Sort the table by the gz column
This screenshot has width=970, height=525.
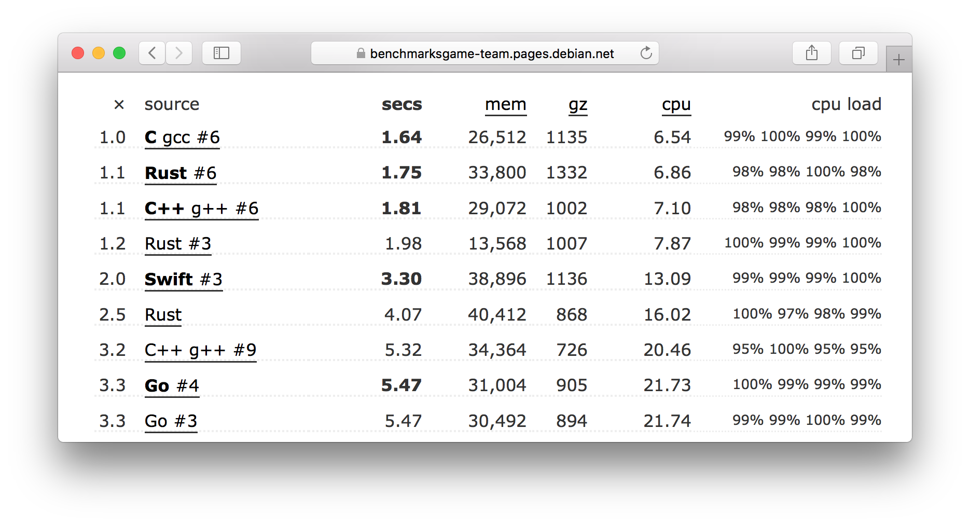pos(578,105)
